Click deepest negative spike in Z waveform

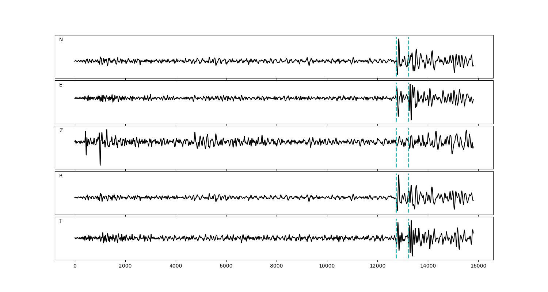click(100, 164)
